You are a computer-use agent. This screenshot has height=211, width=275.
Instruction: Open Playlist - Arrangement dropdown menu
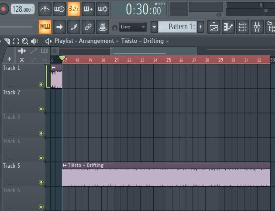click(86, 41)
